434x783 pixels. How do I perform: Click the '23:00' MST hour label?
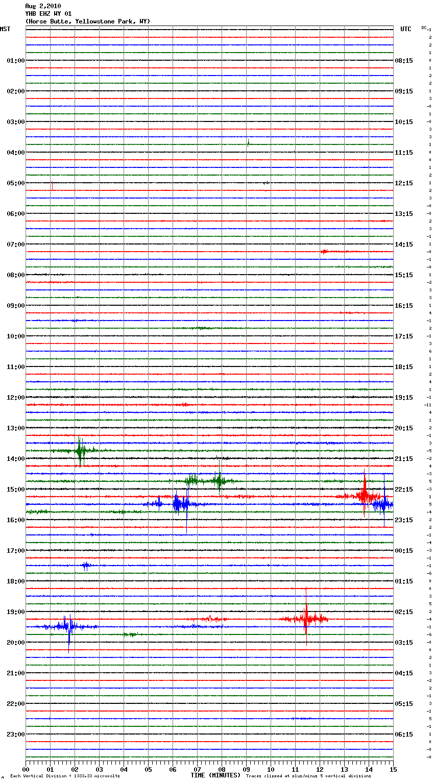tap(16, 735)
